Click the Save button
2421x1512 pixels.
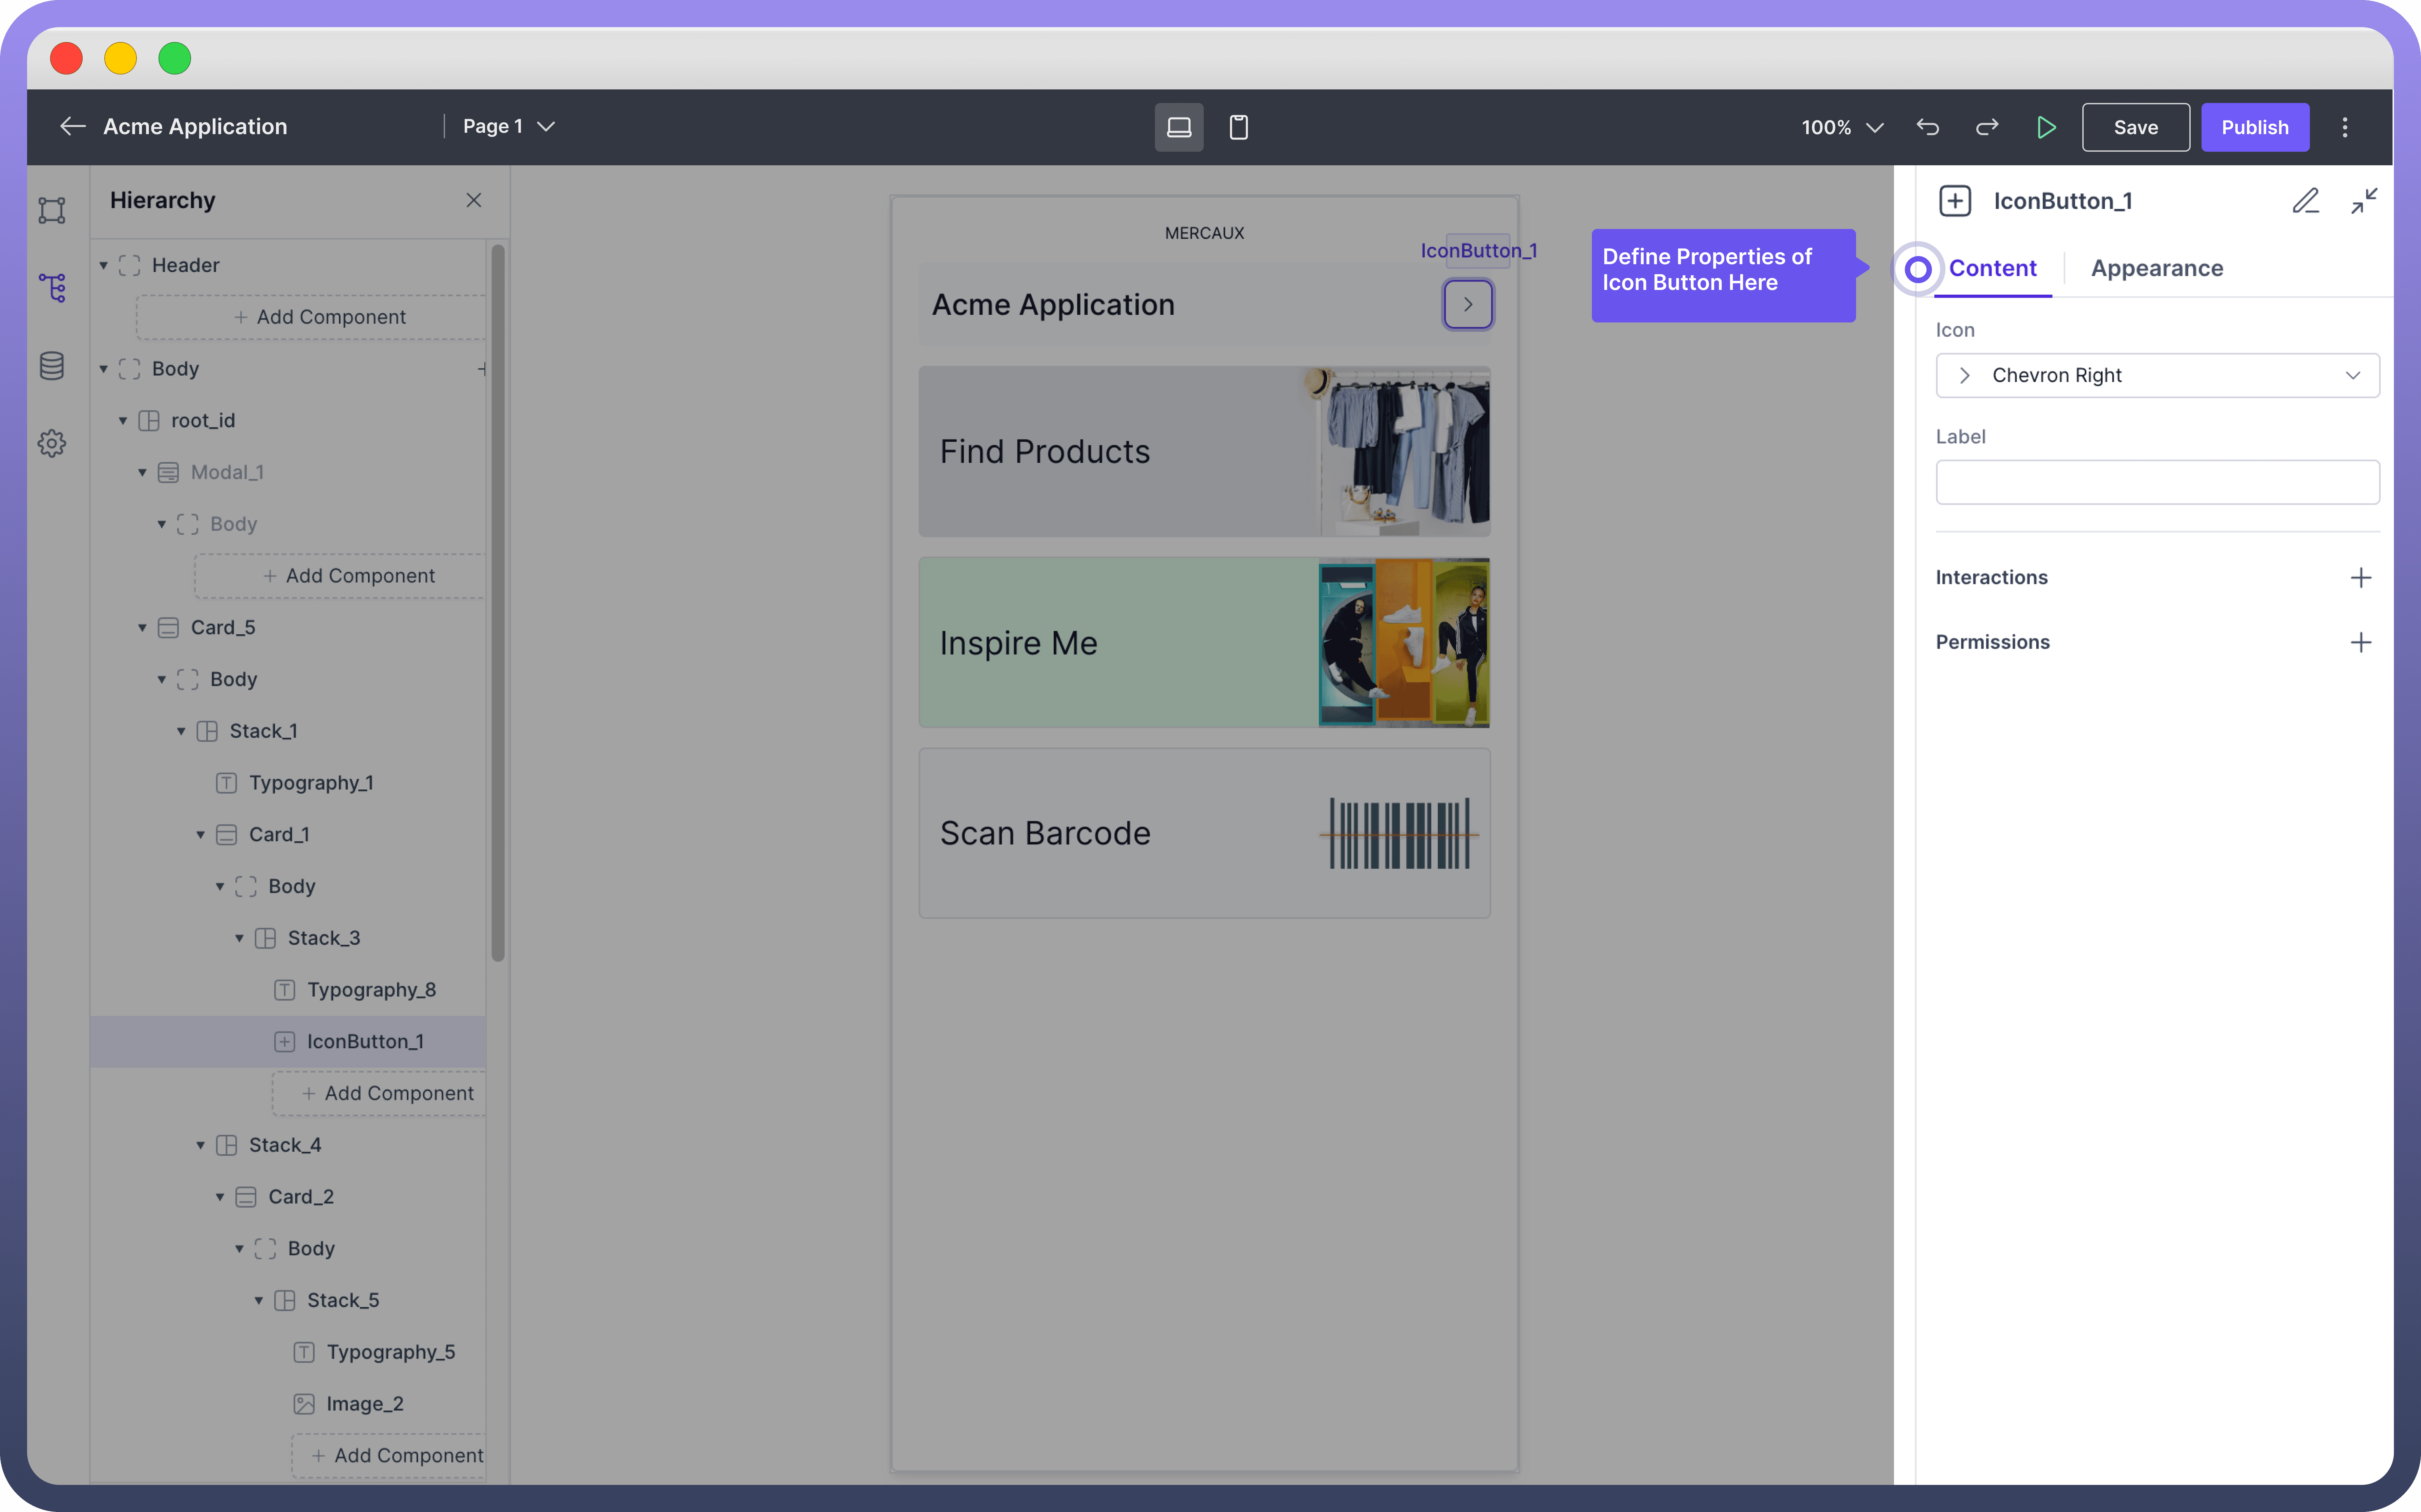(2135, 127)
